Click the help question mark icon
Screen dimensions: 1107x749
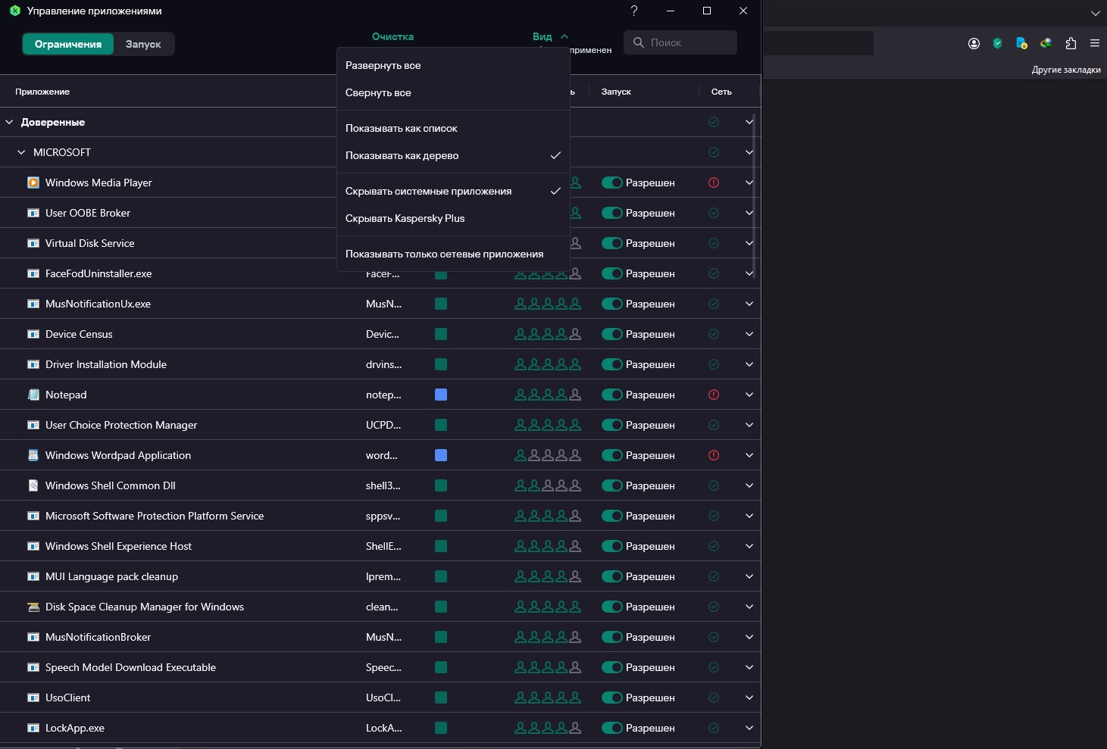pyautogui.click(x=634, y=11)
